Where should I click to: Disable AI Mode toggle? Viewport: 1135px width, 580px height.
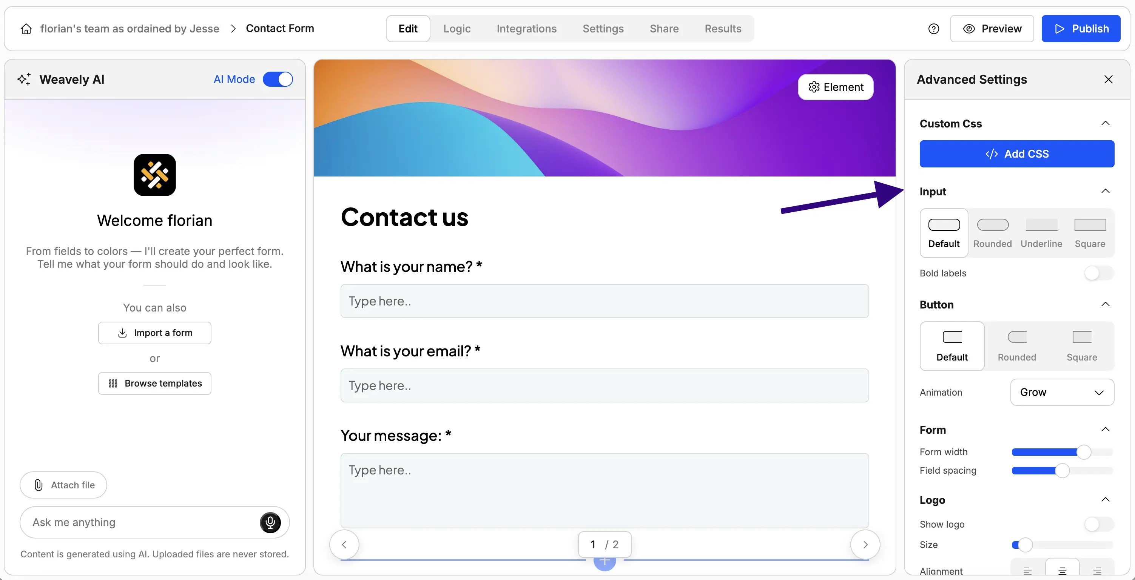(x=278, y=79)
